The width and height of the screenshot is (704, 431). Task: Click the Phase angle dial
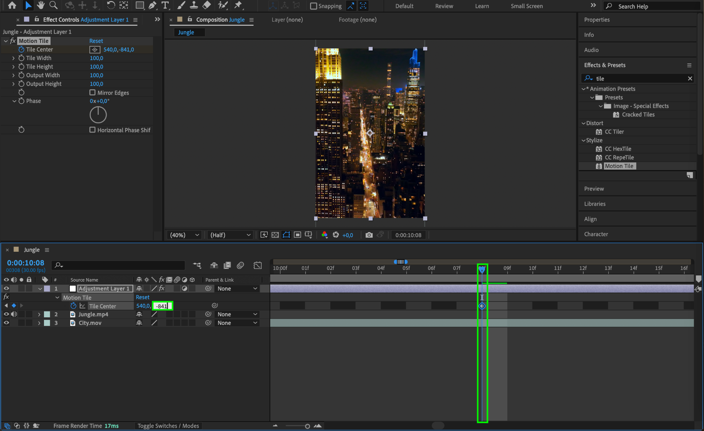[98, 115]
